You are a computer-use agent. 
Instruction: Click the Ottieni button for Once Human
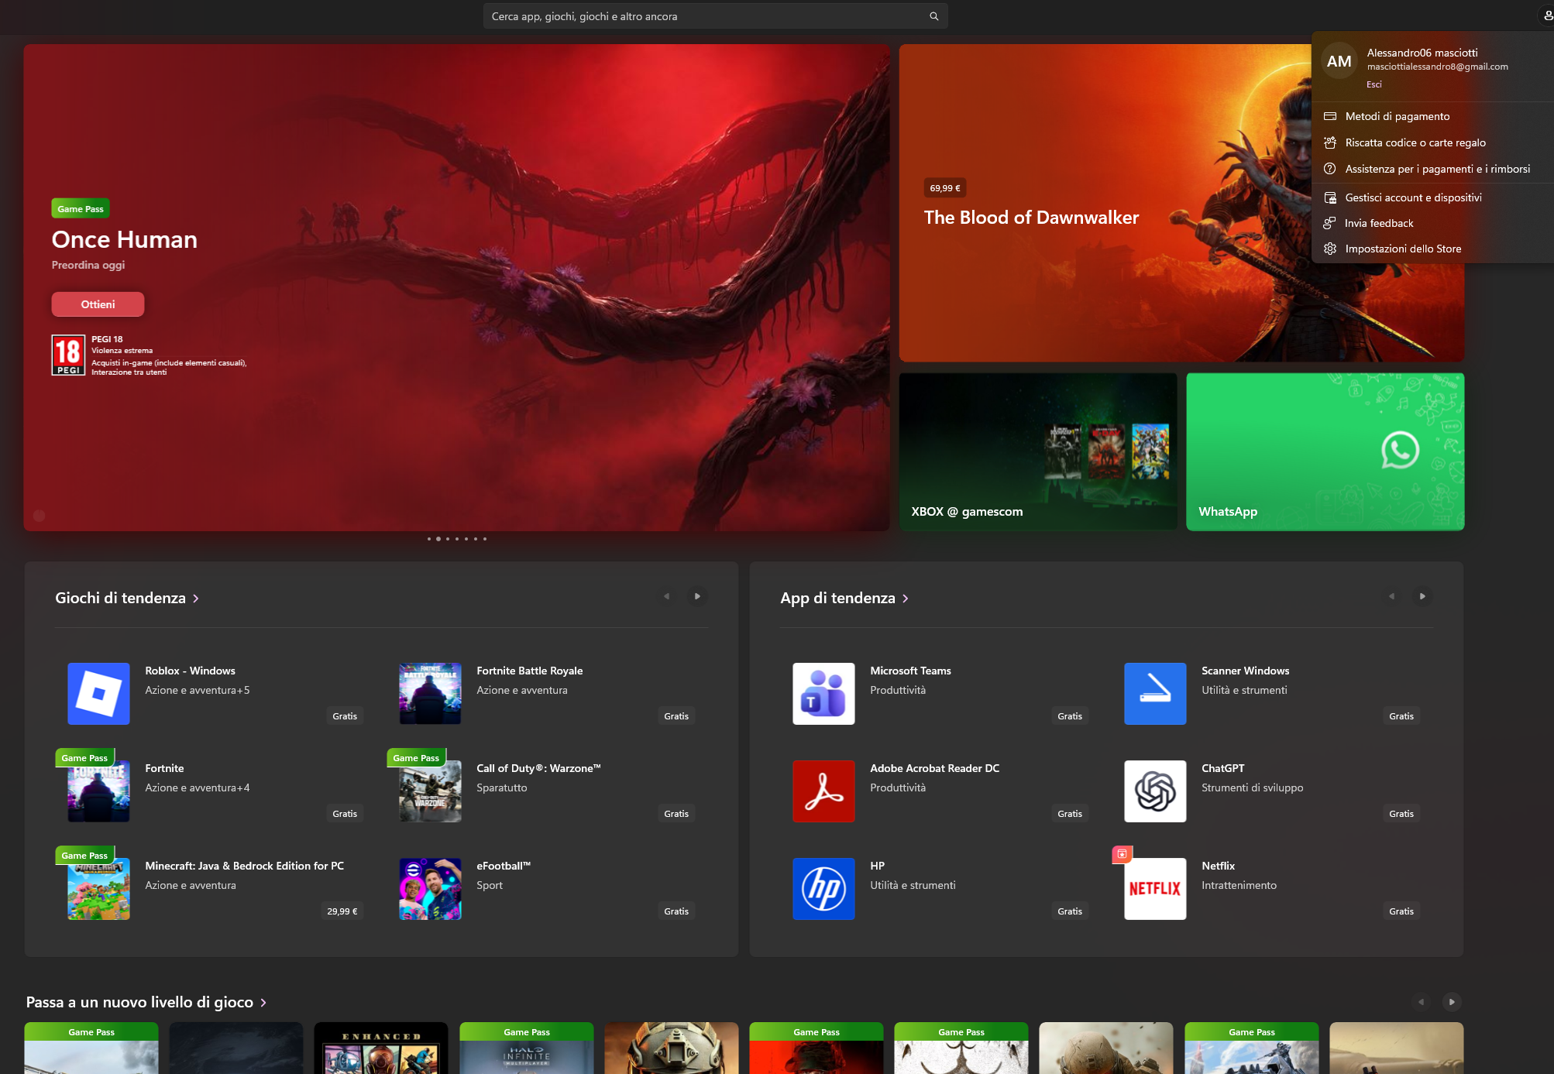98,304
